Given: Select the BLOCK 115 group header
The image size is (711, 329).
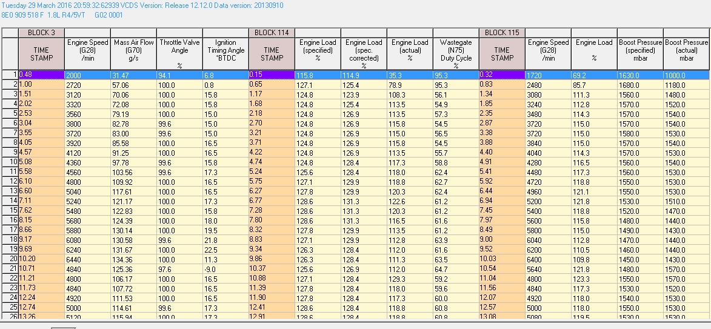Looking at the screenshot, I should pyautogui.click(x=502, y=33).
